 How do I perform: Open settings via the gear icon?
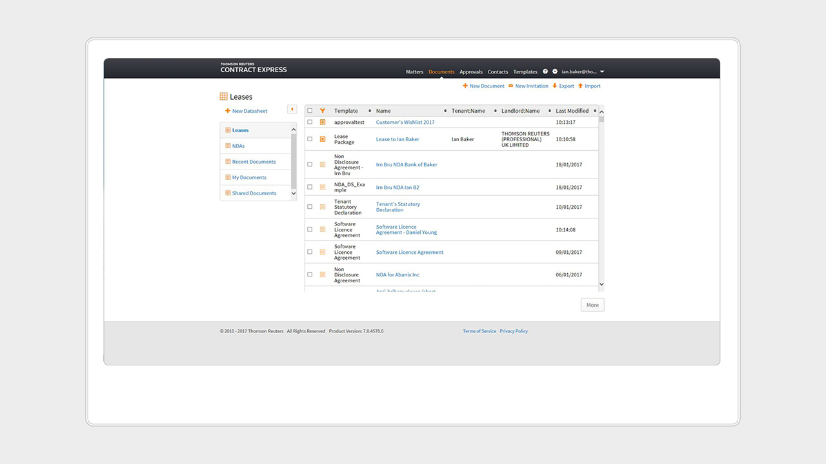point(555,72)
